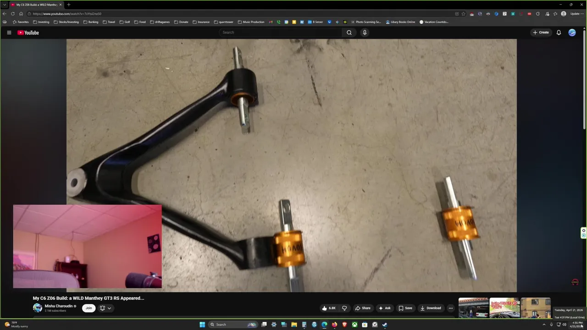
Task: Dislike the video with thumbs down
Action: [344, 308]
